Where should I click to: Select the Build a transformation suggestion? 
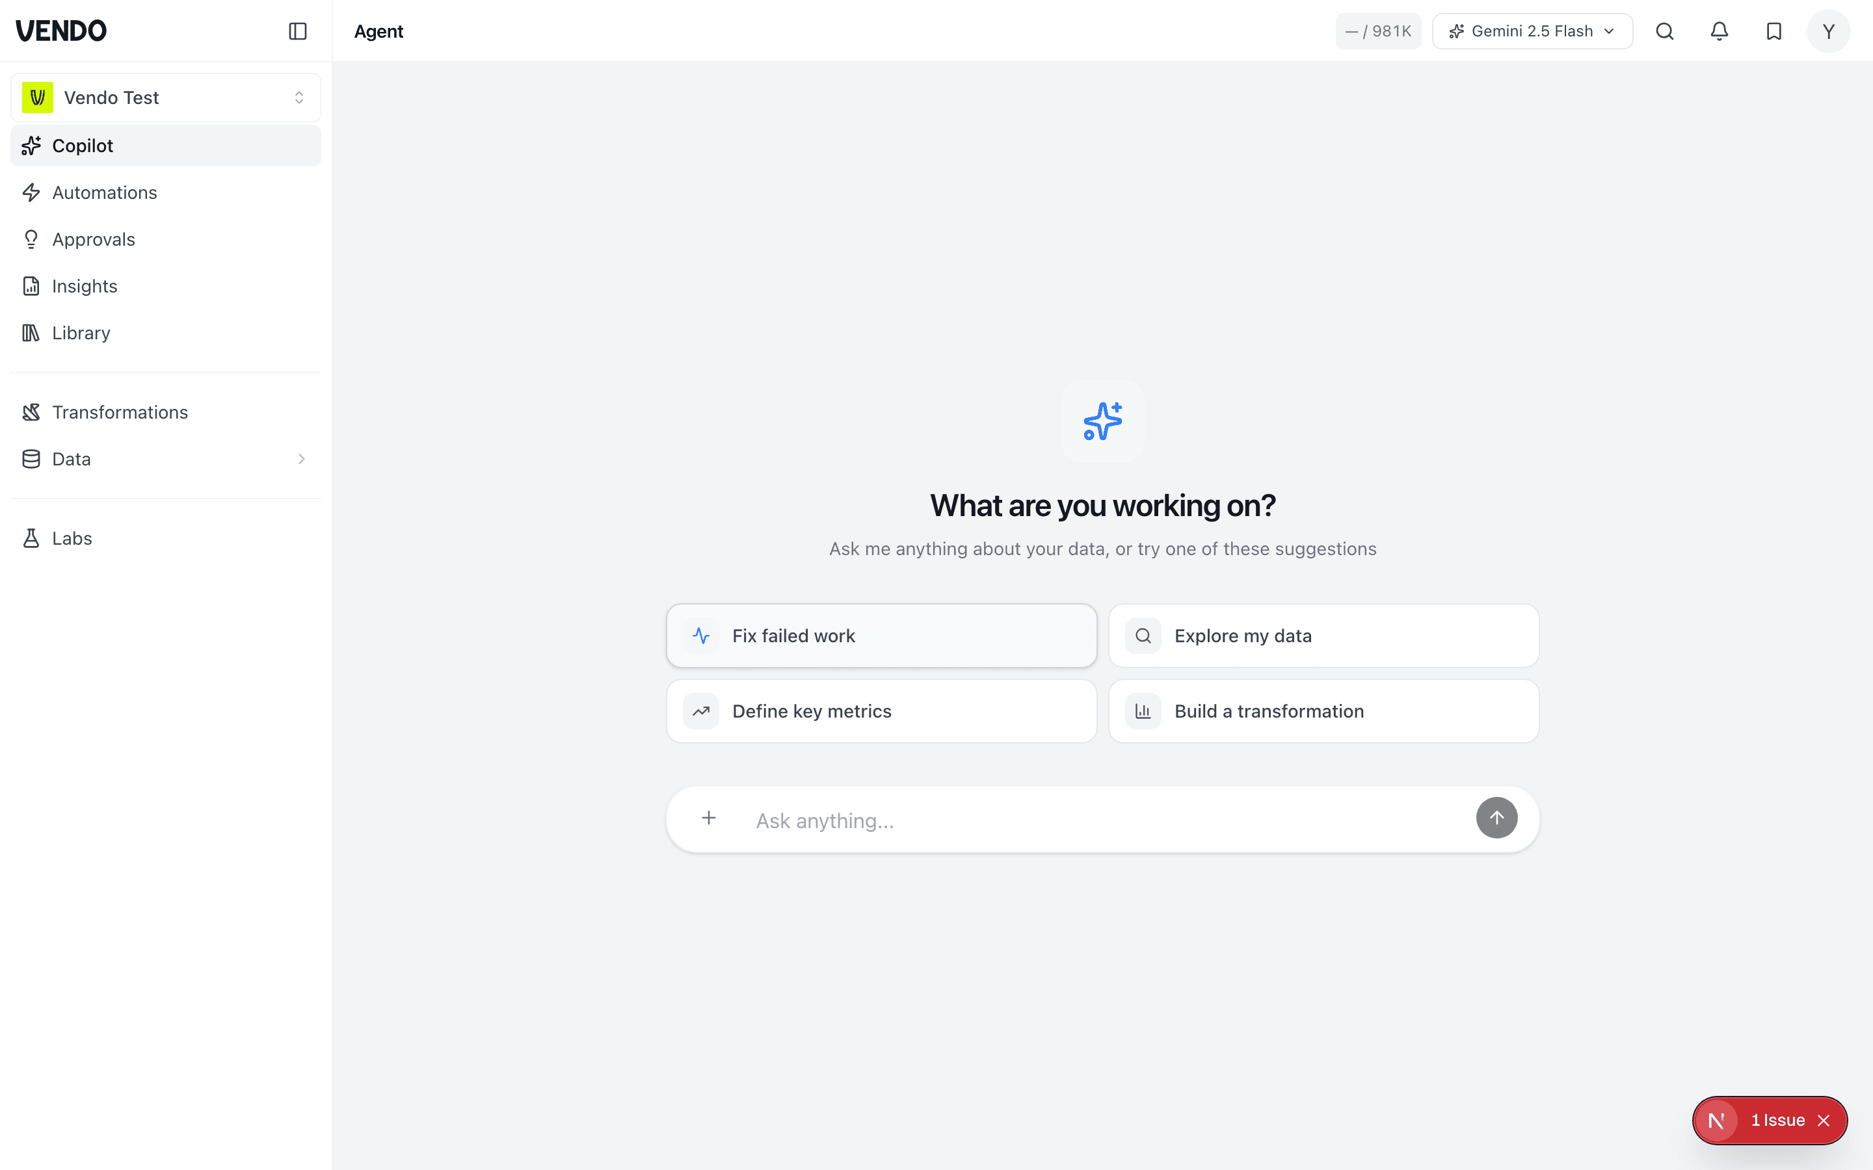coord(1323,711)
